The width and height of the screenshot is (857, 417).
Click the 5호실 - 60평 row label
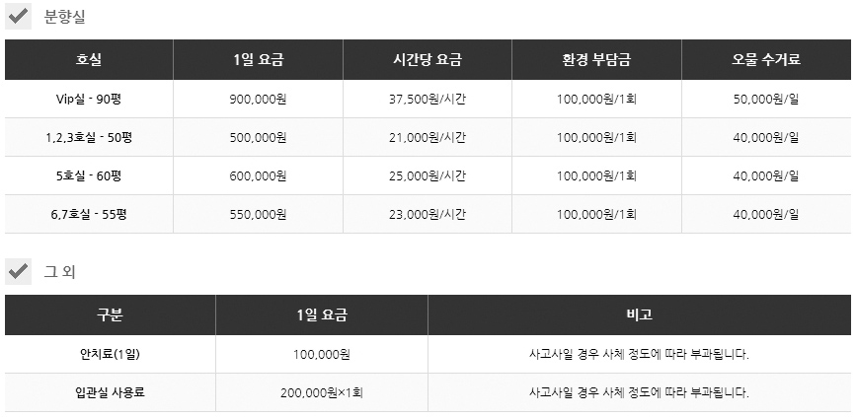[89, 176]
